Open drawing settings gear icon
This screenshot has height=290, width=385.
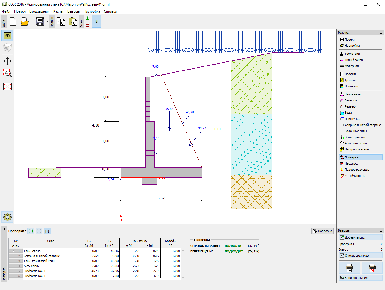7,217
